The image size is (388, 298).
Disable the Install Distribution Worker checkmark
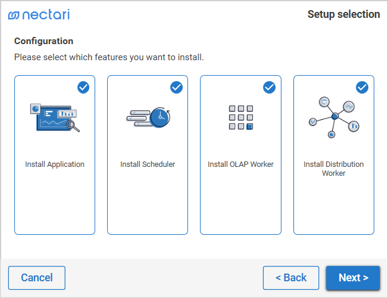[362, 88]
